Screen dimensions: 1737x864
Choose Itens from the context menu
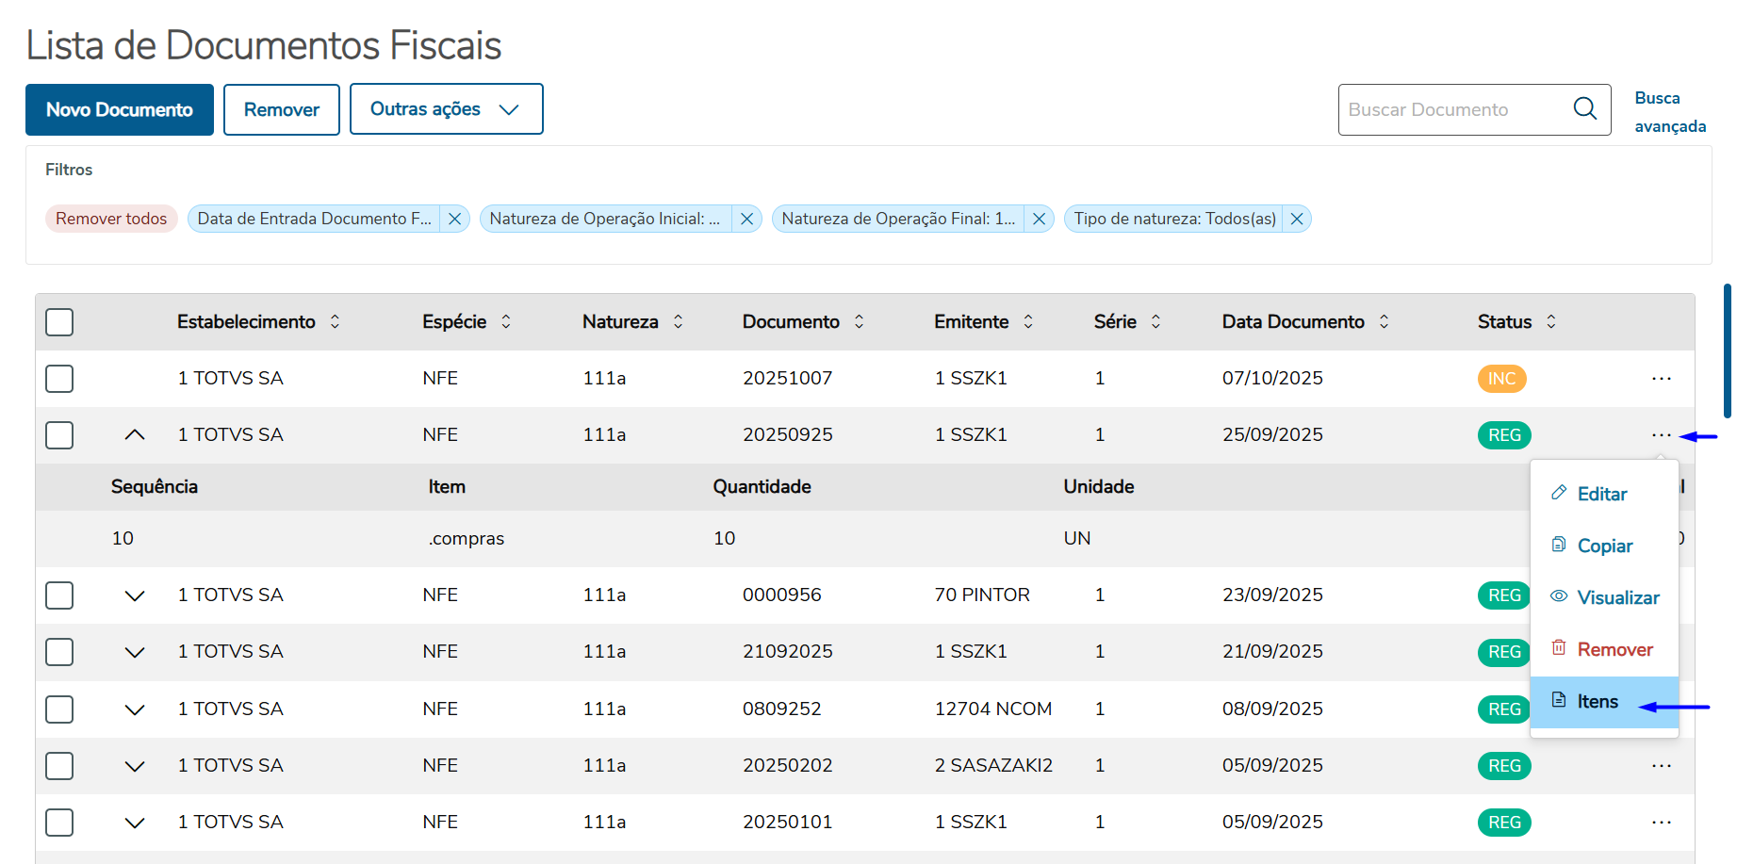pos(1598,702)
